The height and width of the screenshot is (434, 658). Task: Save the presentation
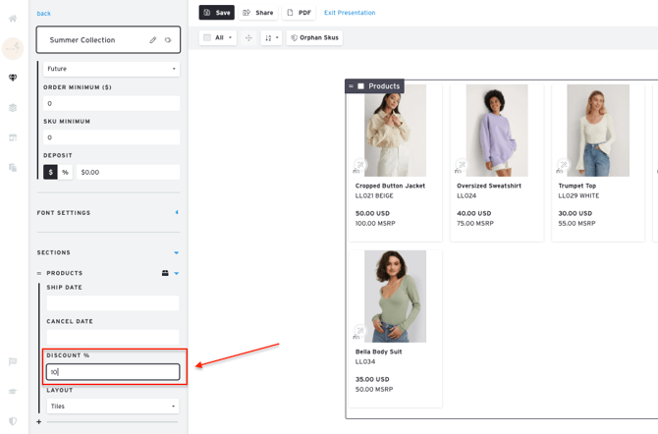pos(217,13)
